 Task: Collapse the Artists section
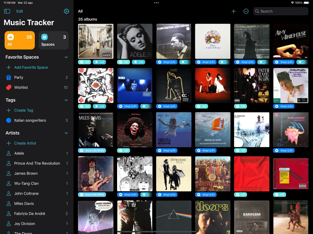(x=66, y=133)
